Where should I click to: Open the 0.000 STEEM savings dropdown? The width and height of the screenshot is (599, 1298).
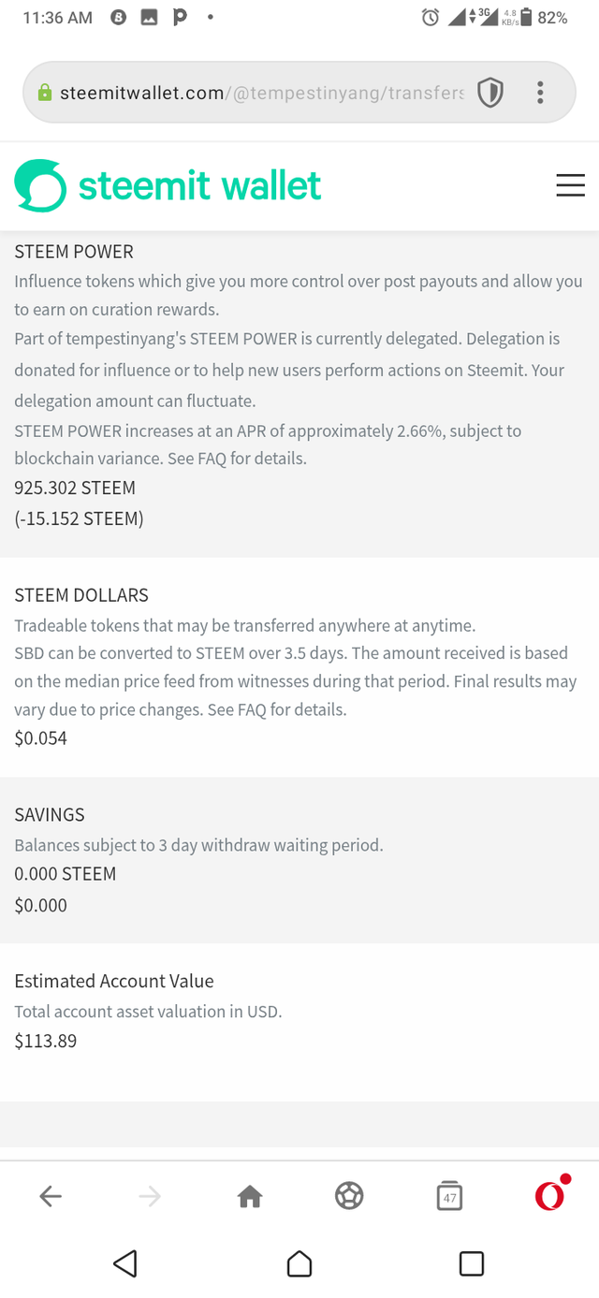[x=66, y=874]
